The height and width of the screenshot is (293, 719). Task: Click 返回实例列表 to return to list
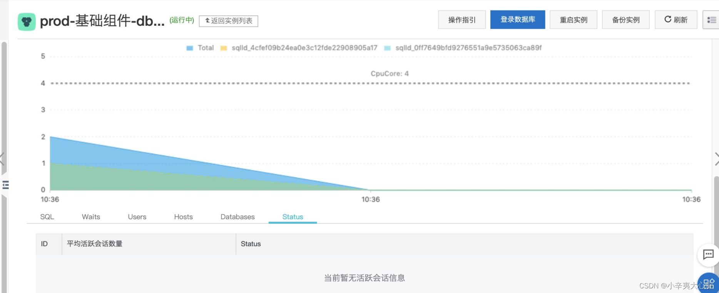(229, 21)
